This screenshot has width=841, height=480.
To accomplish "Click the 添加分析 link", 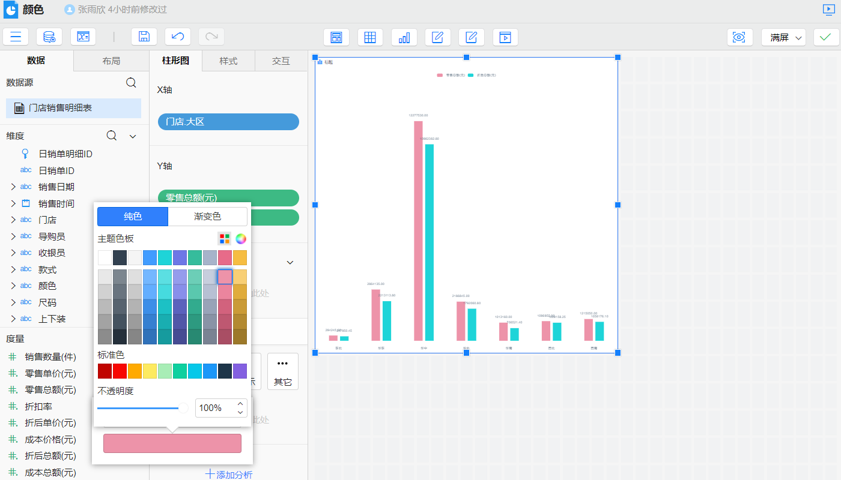I will coord(228,475).
